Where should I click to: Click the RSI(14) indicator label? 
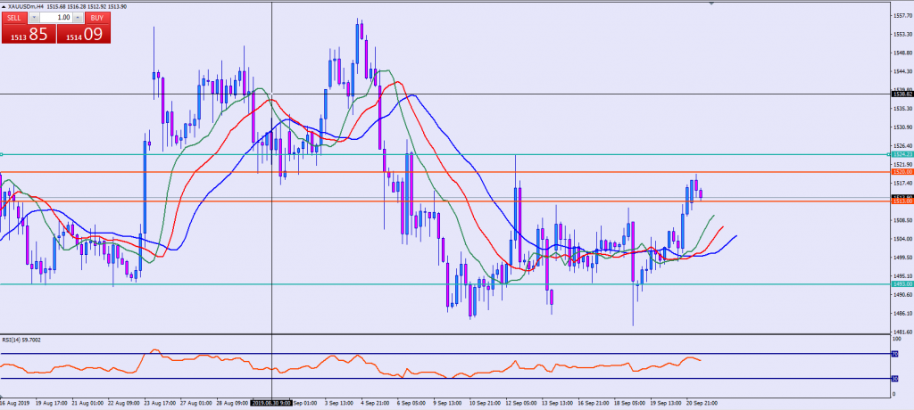[22, 340]
